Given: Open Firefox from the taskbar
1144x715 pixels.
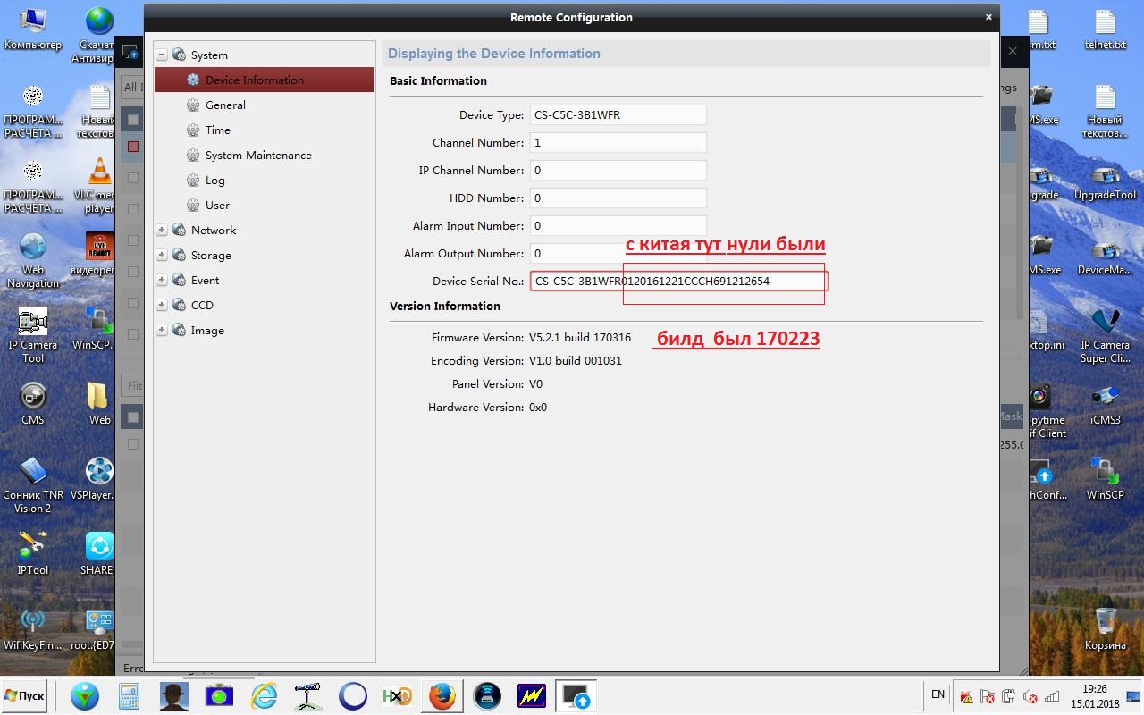Looking at the screenshot, I should pos(442,695).
